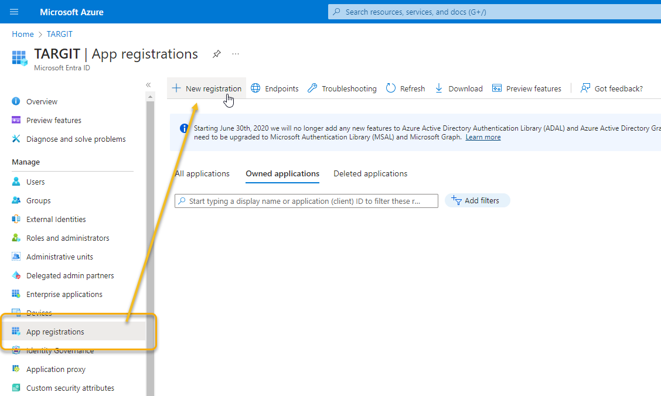This screenshot has width=661, height=396.
Task: Refresh the app registrations list
Action: point(406,88)
